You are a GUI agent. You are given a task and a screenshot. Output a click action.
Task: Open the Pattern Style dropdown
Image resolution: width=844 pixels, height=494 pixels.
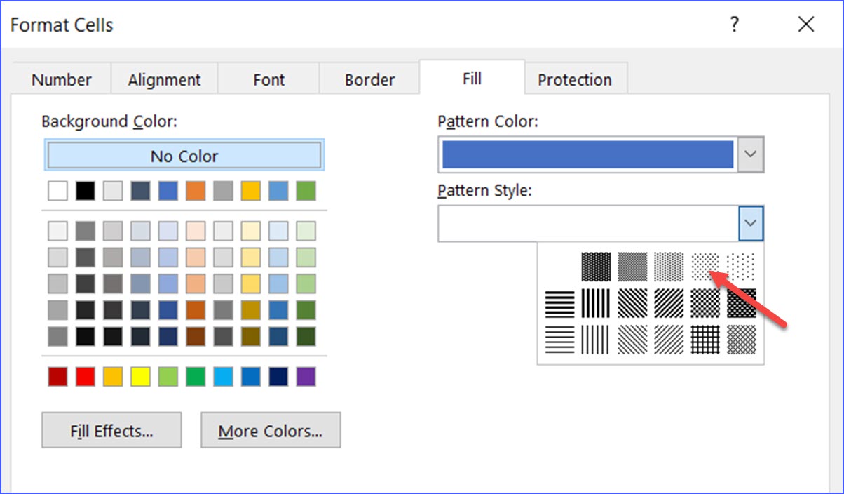point(750,222)
